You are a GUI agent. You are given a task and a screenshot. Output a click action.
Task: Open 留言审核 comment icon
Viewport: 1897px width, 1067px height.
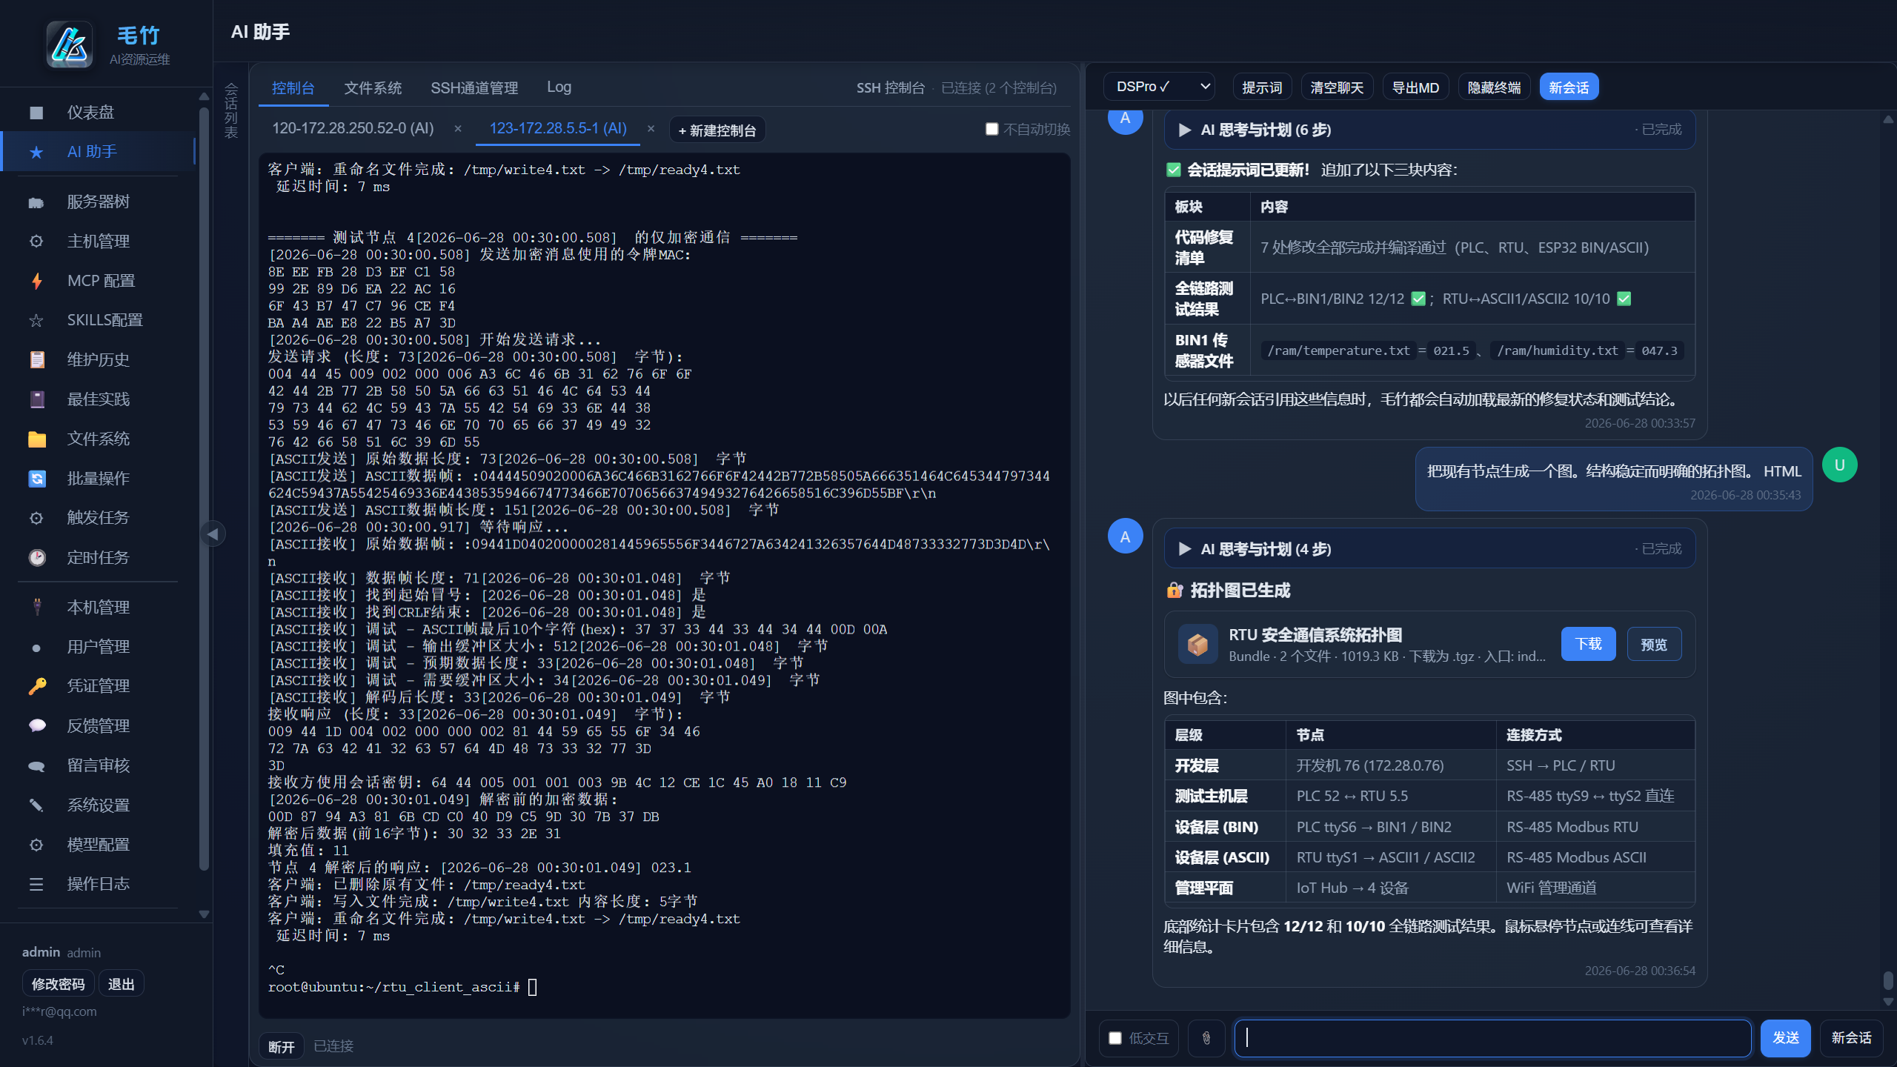[36, 766]
